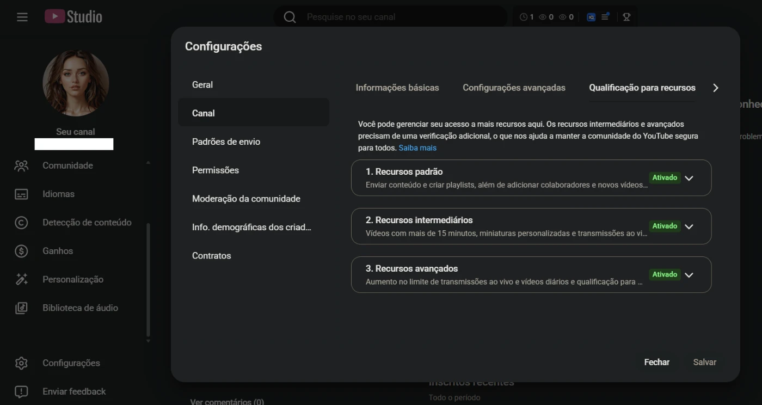Click the Fechar button

656,362
